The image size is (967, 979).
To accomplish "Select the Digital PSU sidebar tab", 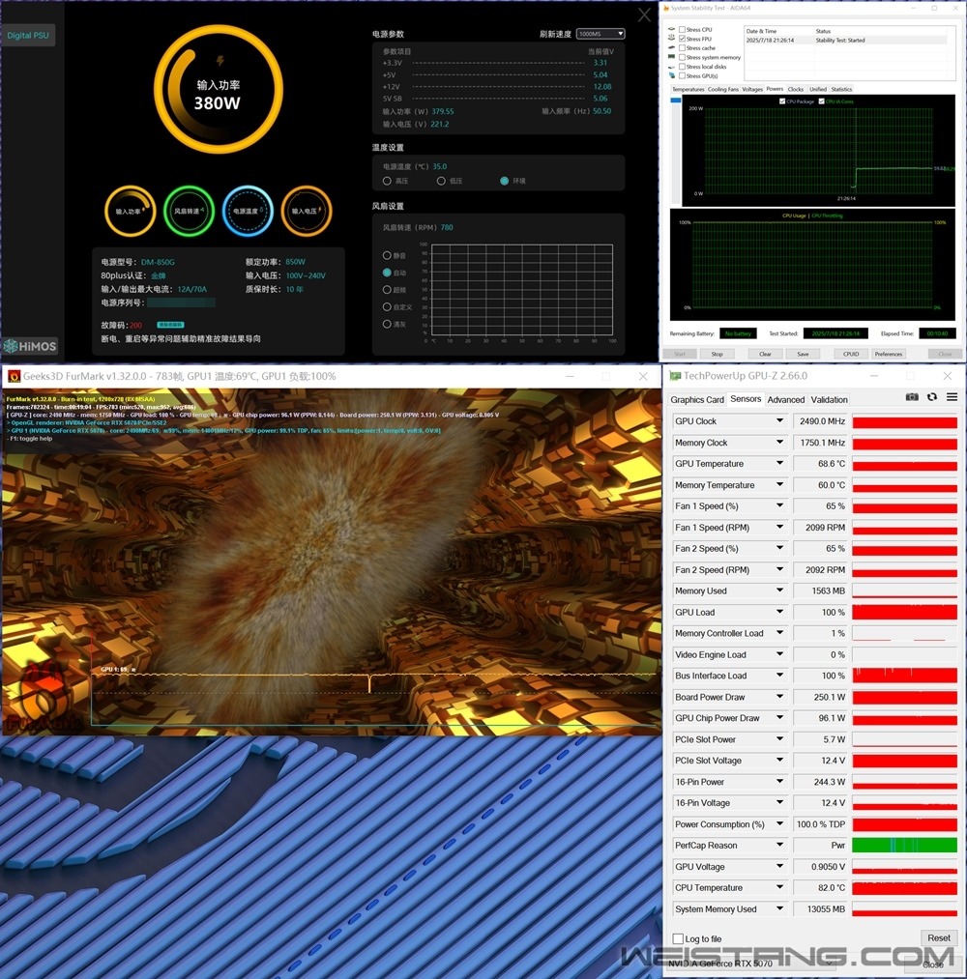I will [28, 35].
